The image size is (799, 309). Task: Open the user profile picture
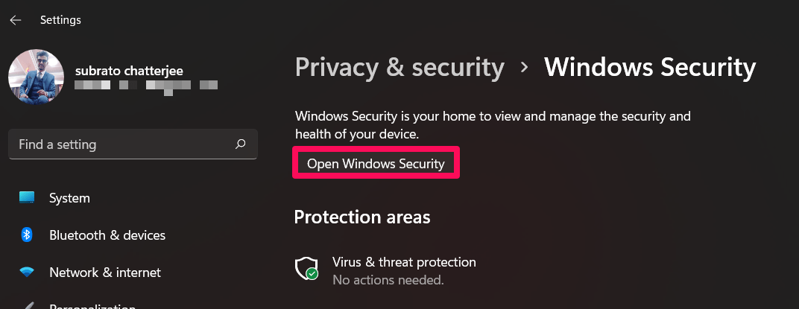[36, 78]
